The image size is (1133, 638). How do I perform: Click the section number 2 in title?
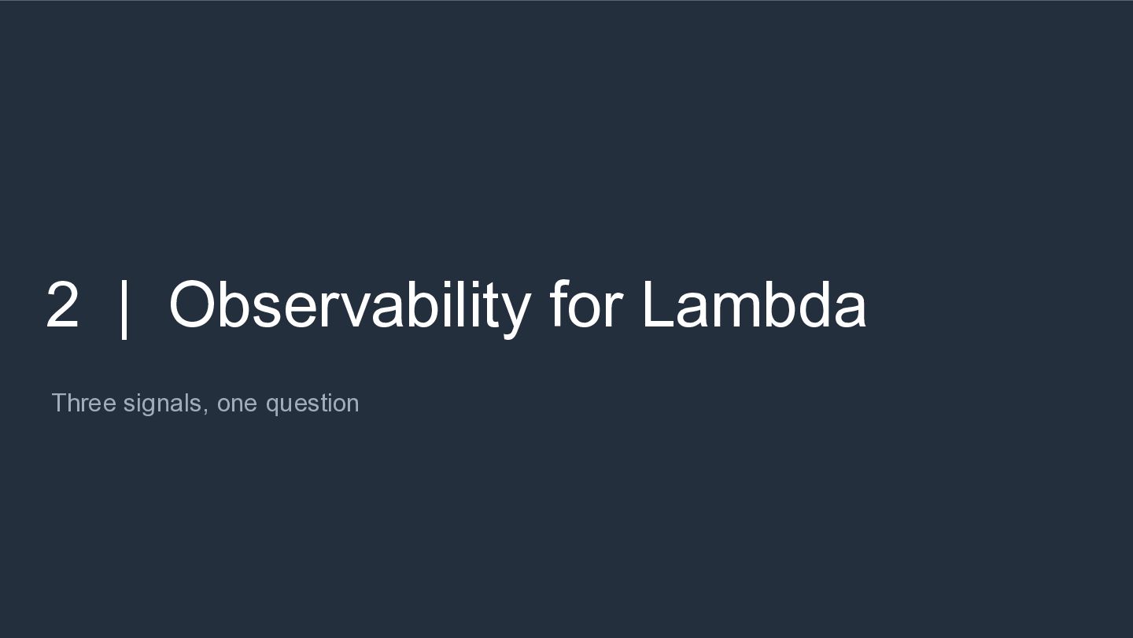click(x=63, y=305)
